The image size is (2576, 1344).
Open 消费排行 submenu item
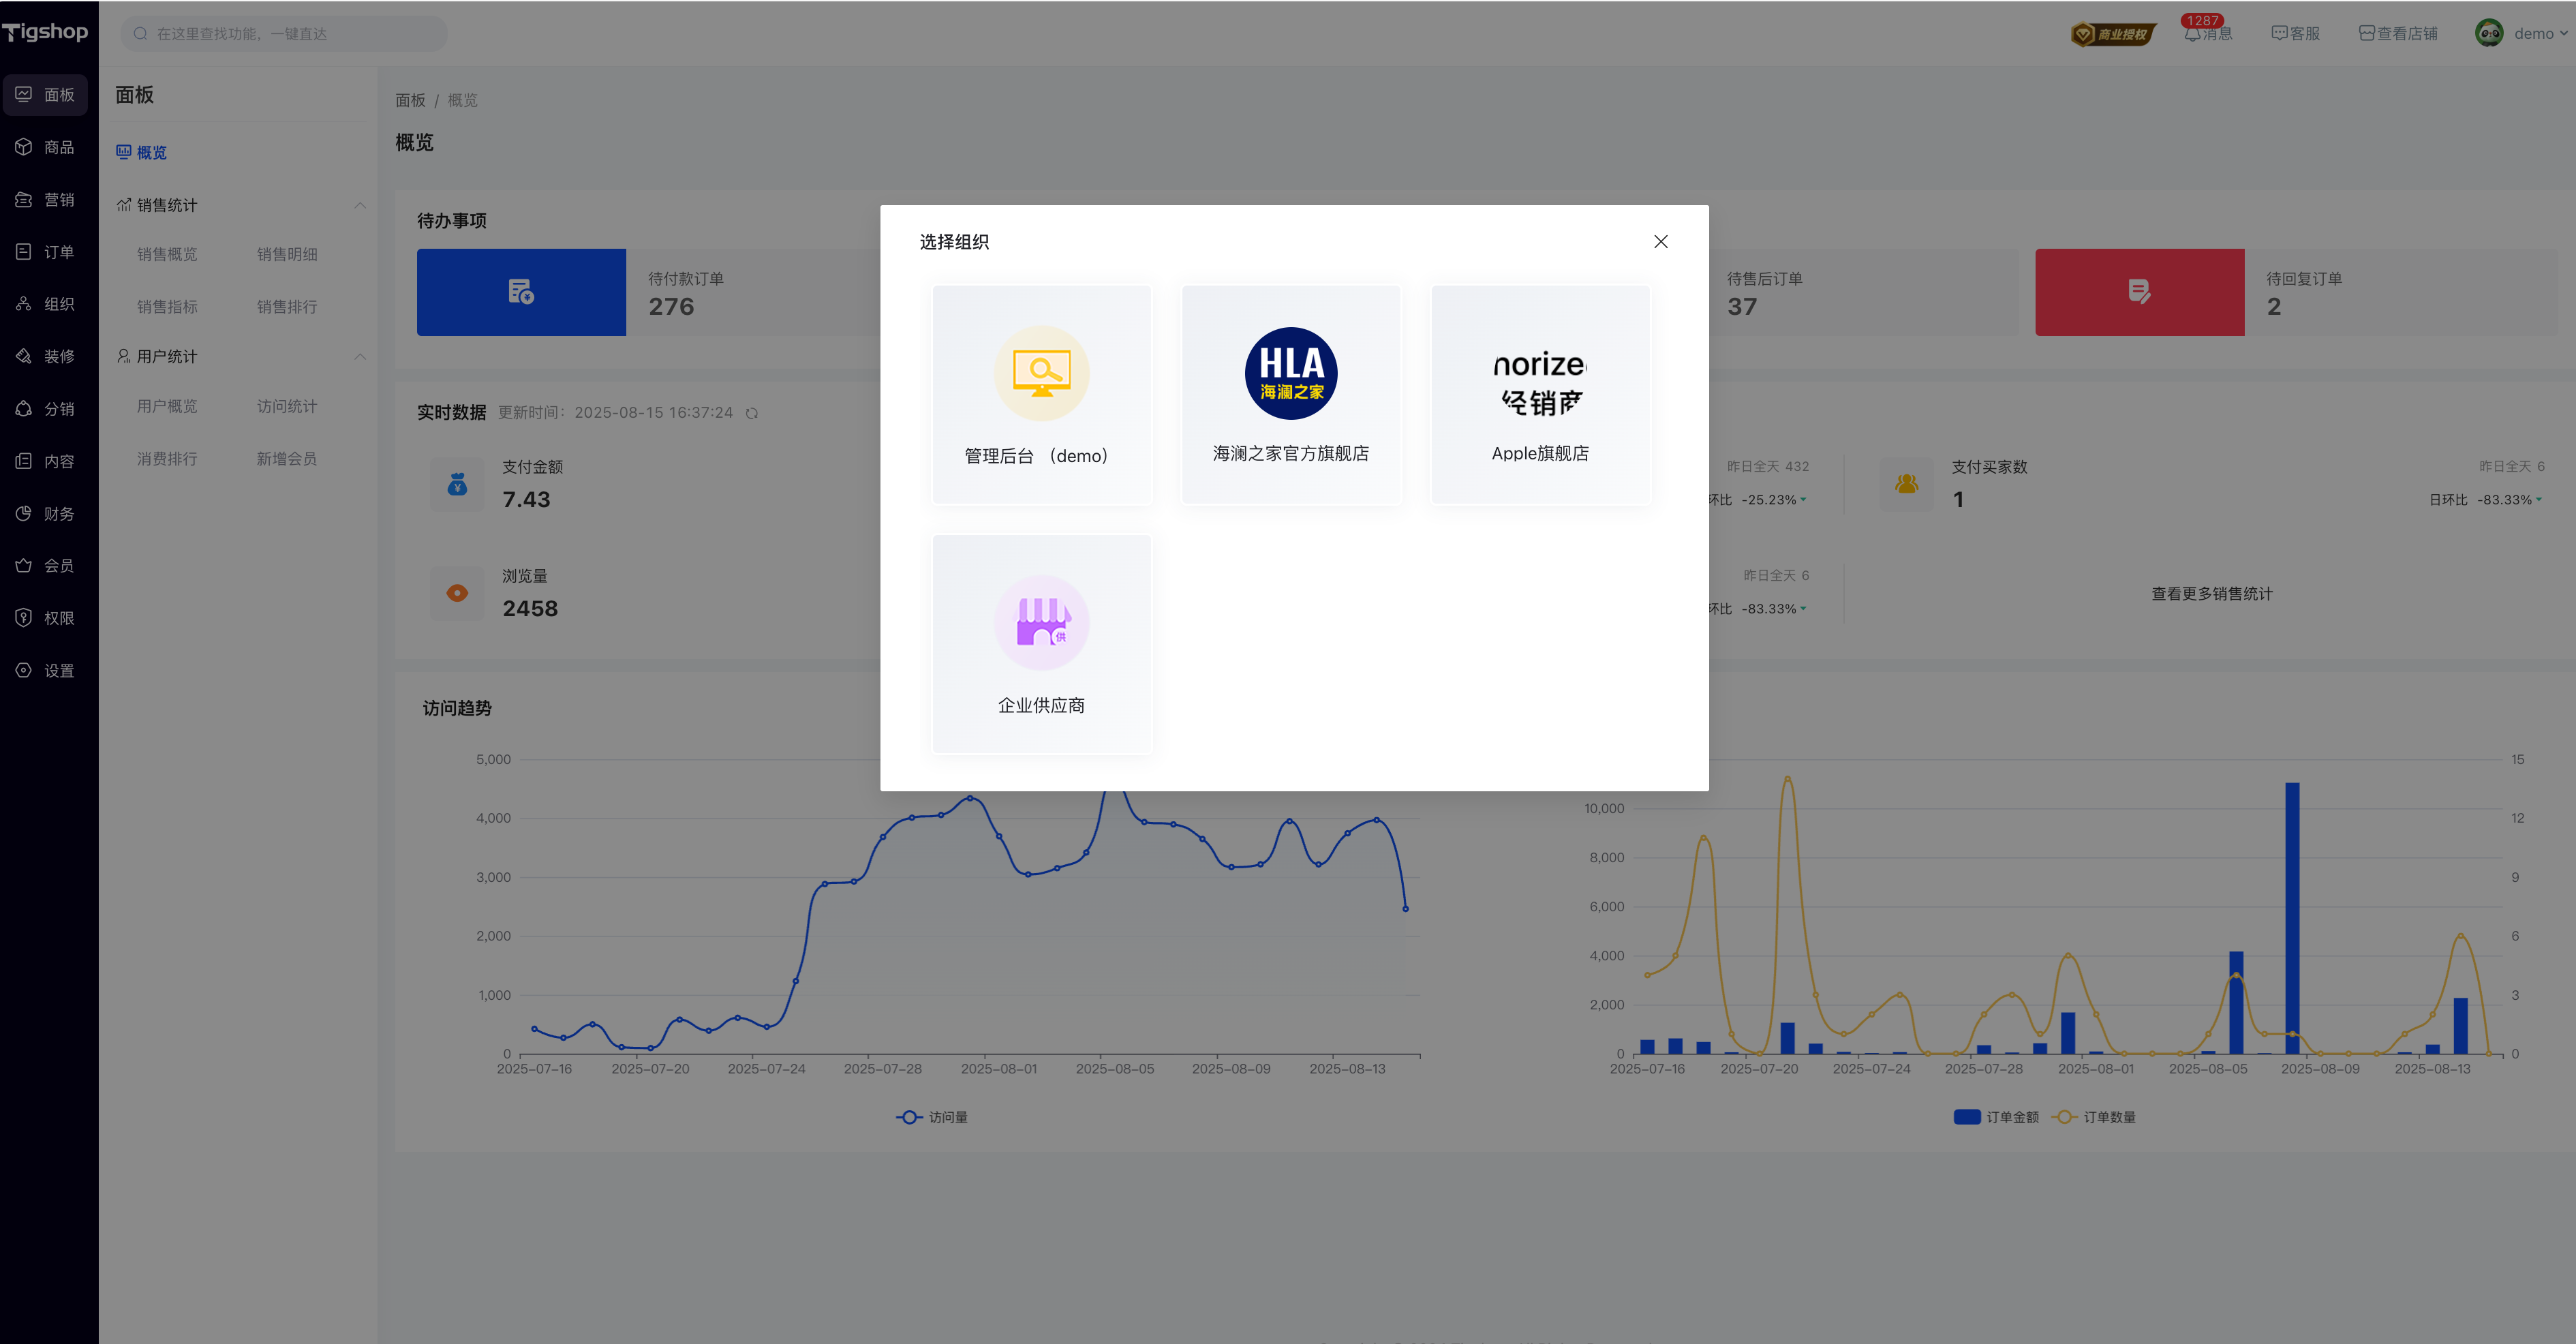167,458
